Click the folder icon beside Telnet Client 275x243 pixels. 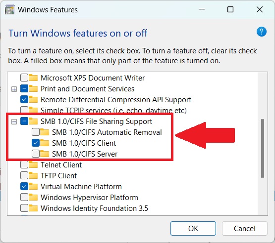click(x=33, y=164)
